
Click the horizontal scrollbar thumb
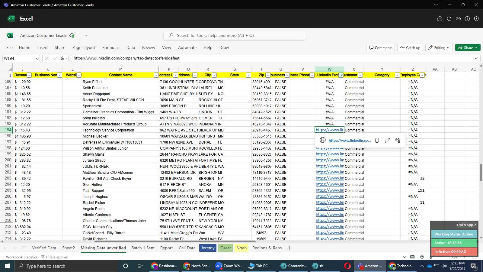(x=175, y=241)
